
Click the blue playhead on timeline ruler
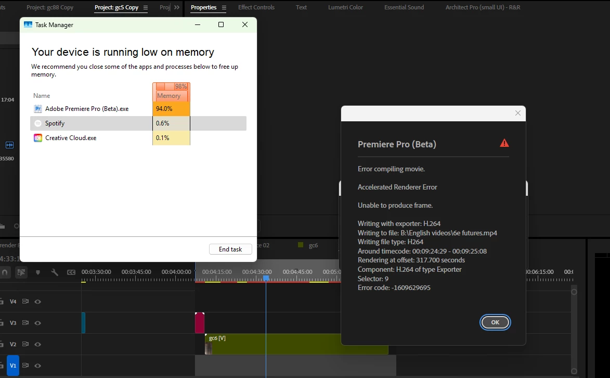tap(266, 278)
